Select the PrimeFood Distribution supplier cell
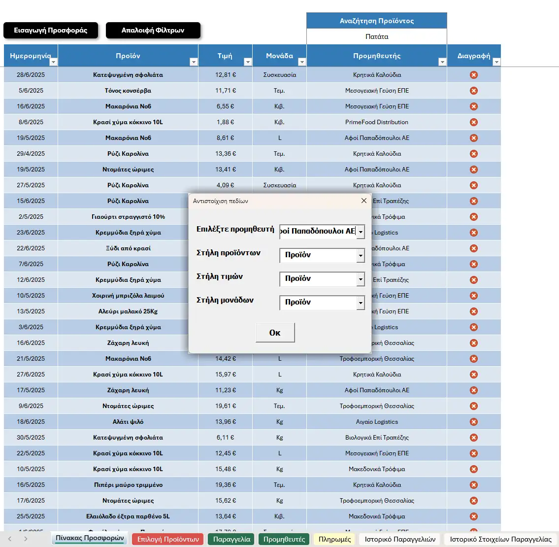The image size is (559, 547). (376, 122)
